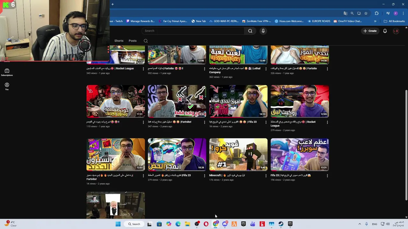This screenshot has height=229, width=408.
Task: Open options menu for Fortnite 347 views video
Action: (205, 122)
